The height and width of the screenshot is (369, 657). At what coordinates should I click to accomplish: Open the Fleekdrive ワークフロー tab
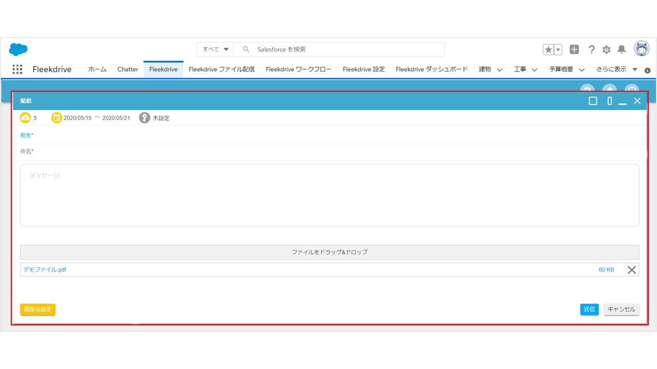(x=298, y=69)
